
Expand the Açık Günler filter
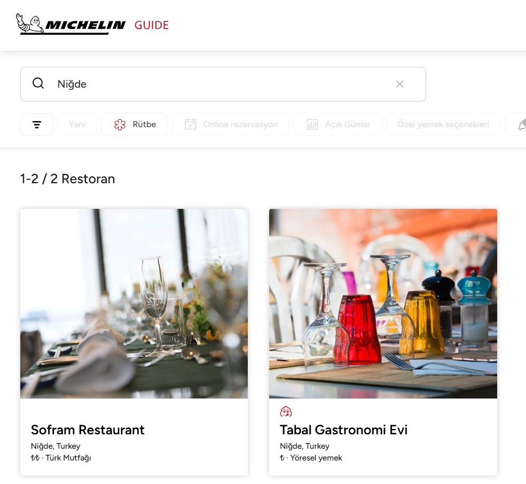coord(337,124)
